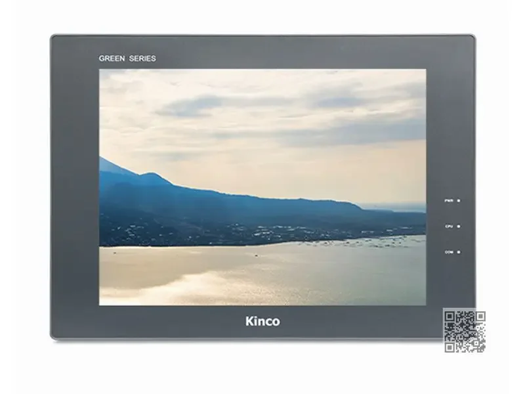Click the QR code on the bezel
The width and height of the screenshot is (525, 394).
coord(465,332)
